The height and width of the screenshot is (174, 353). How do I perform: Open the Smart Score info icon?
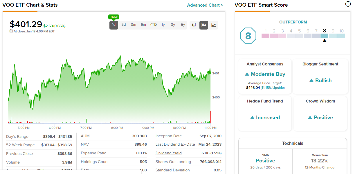click(x=348, y=4)
